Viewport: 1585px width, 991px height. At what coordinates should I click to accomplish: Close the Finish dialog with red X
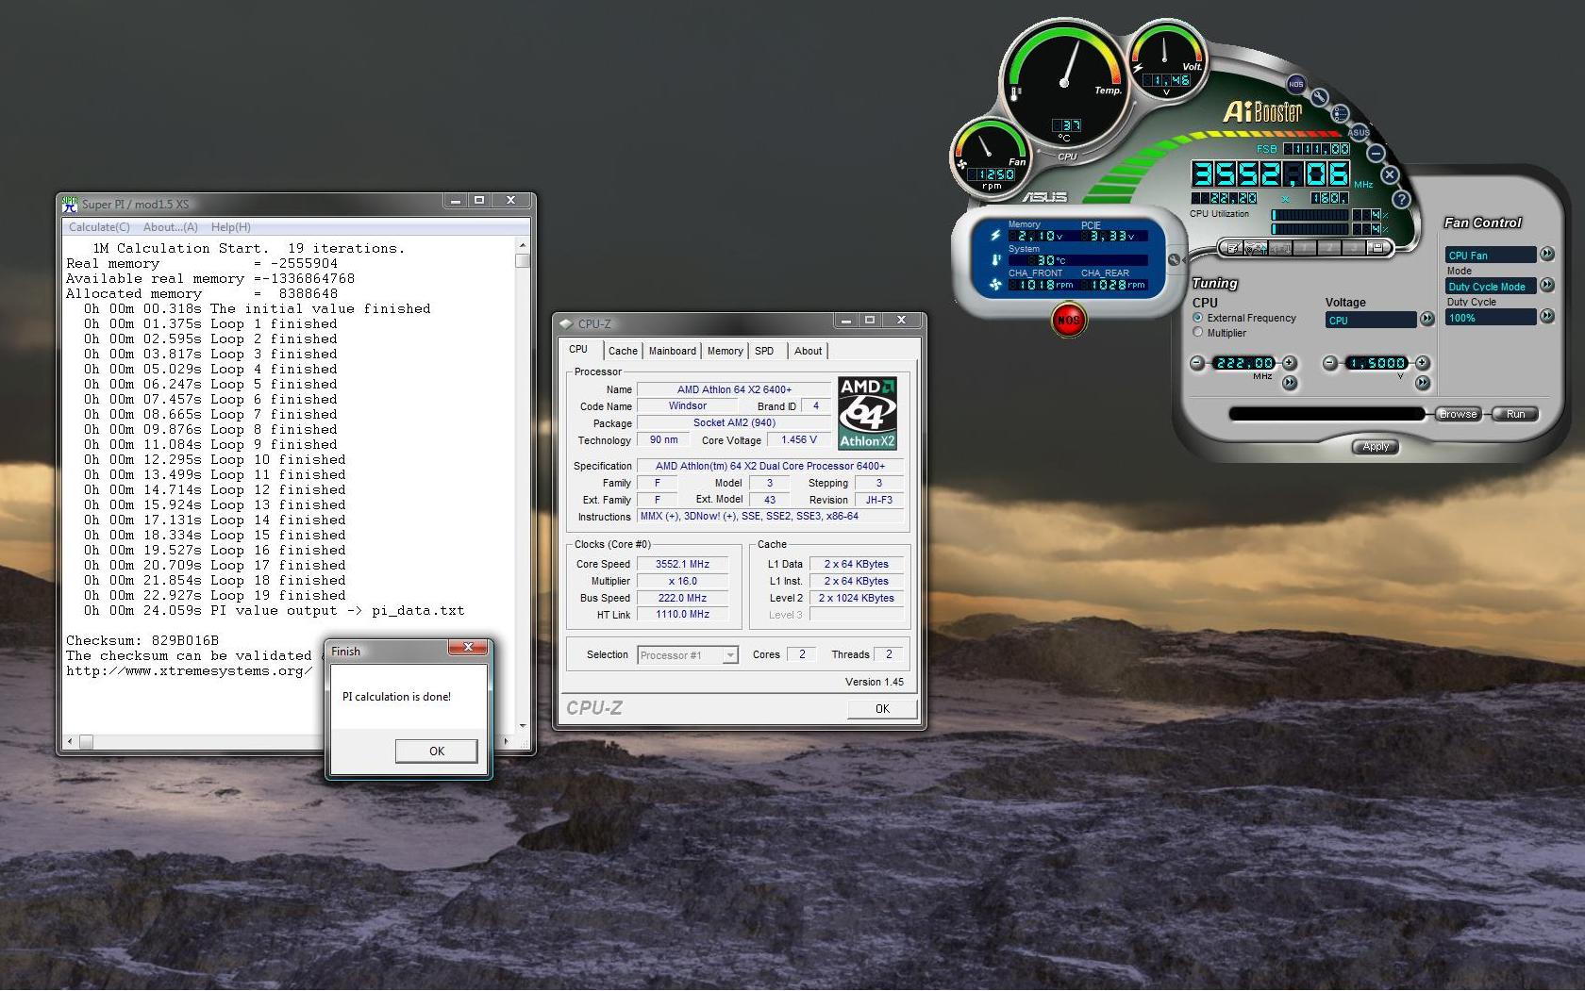(x=468, y=647)
